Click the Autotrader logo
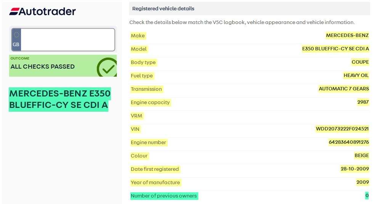Screen dimensions: 374x204 [x=42, y=11]
